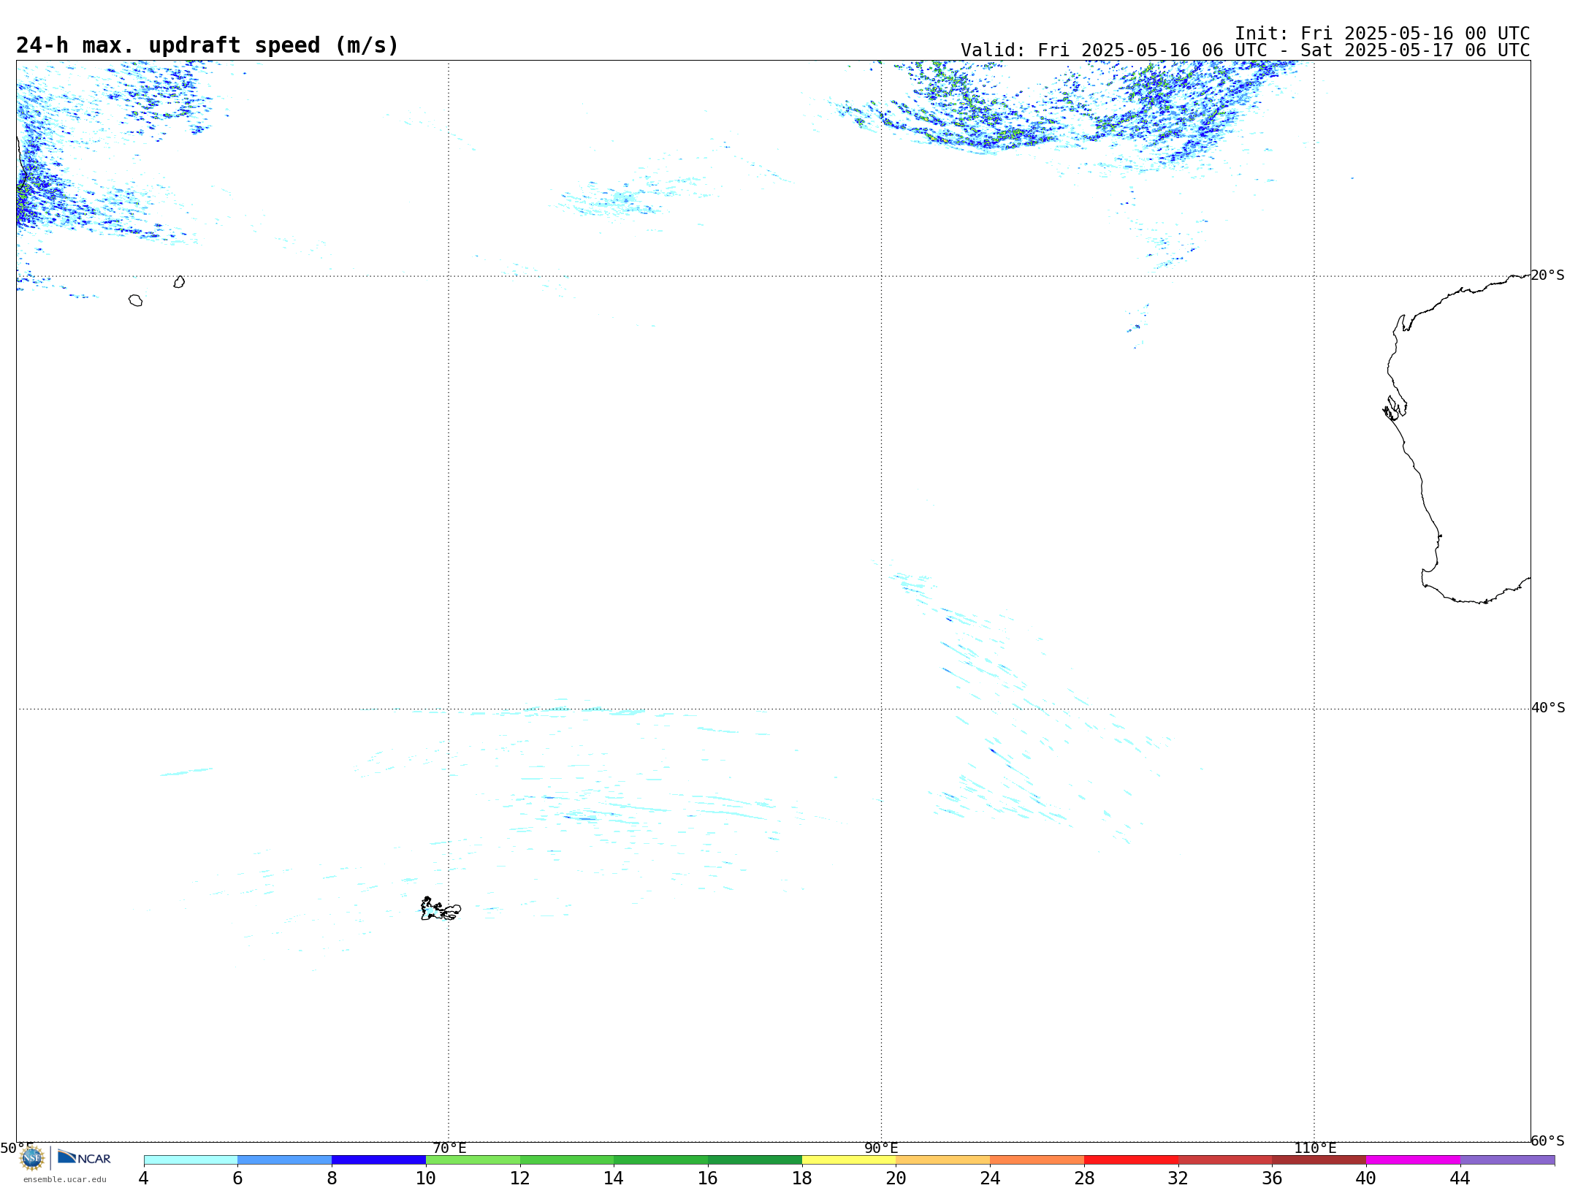Click the colorbar tick label '28'

pos(1084,1179)
